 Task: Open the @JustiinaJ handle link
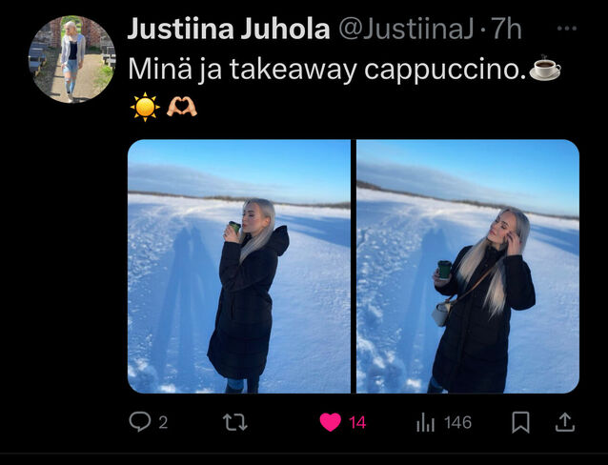(x=406, y=30)
